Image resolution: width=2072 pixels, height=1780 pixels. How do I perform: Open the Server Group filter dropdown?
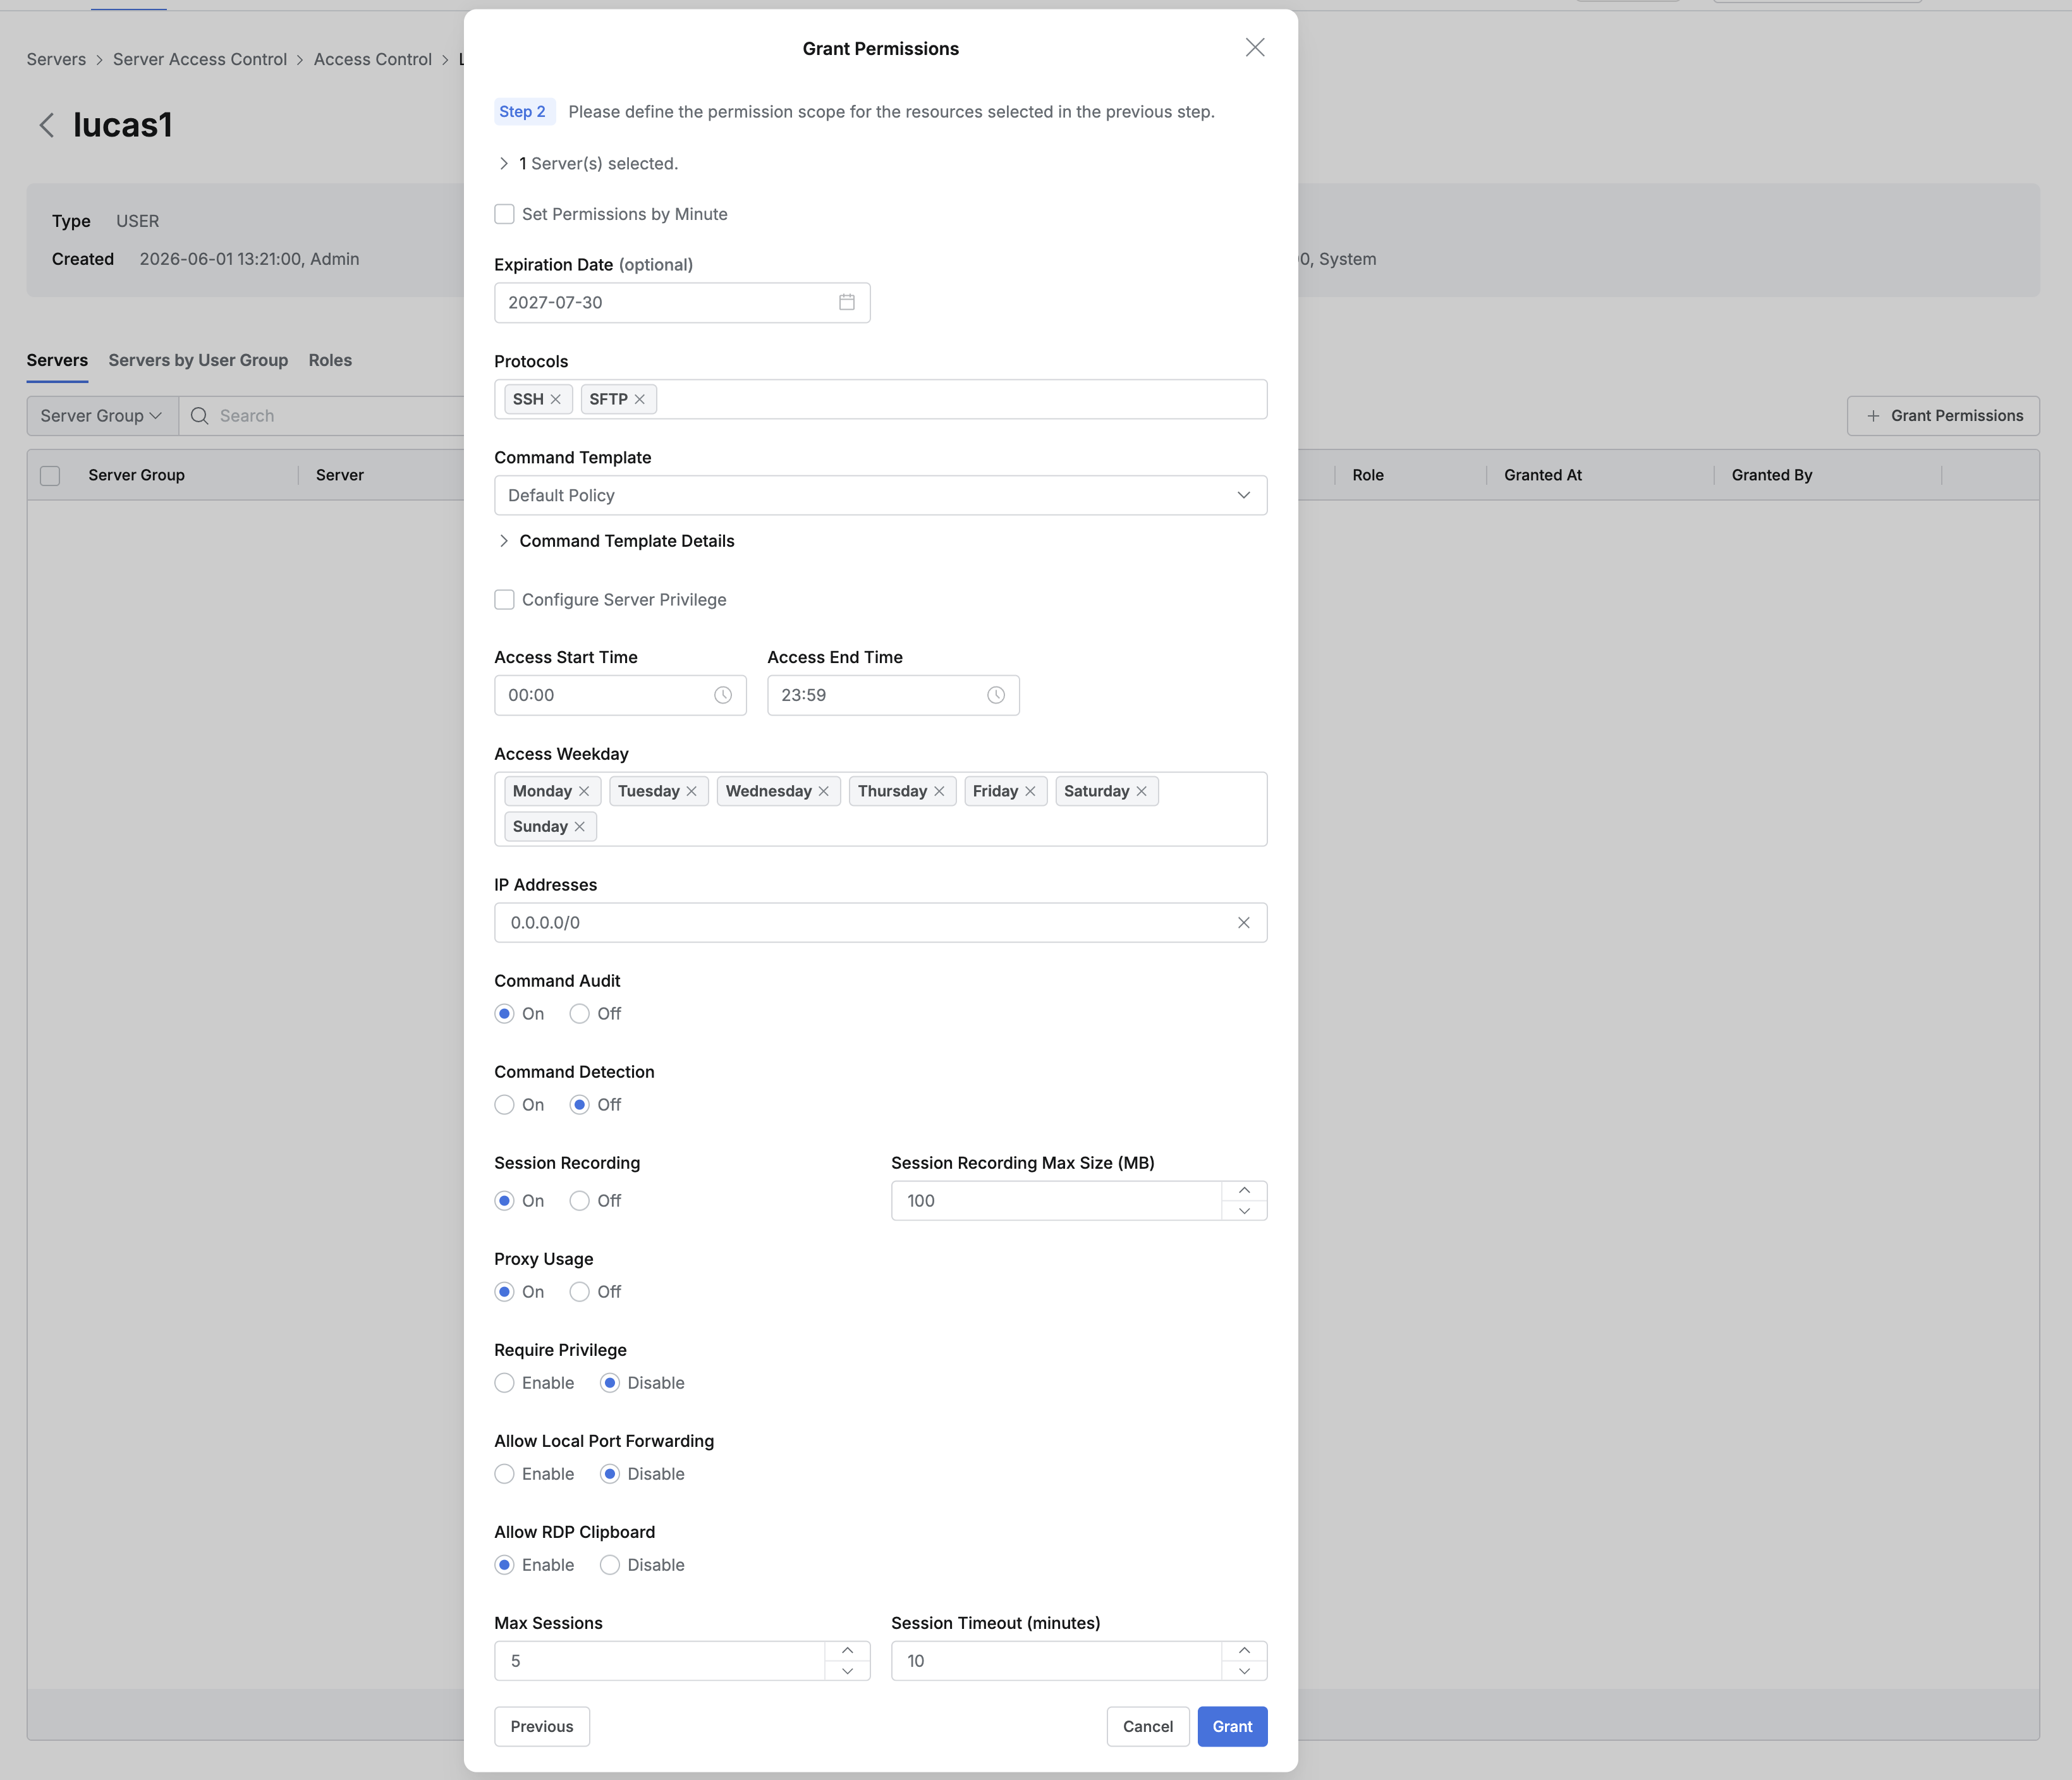point(102,416)
